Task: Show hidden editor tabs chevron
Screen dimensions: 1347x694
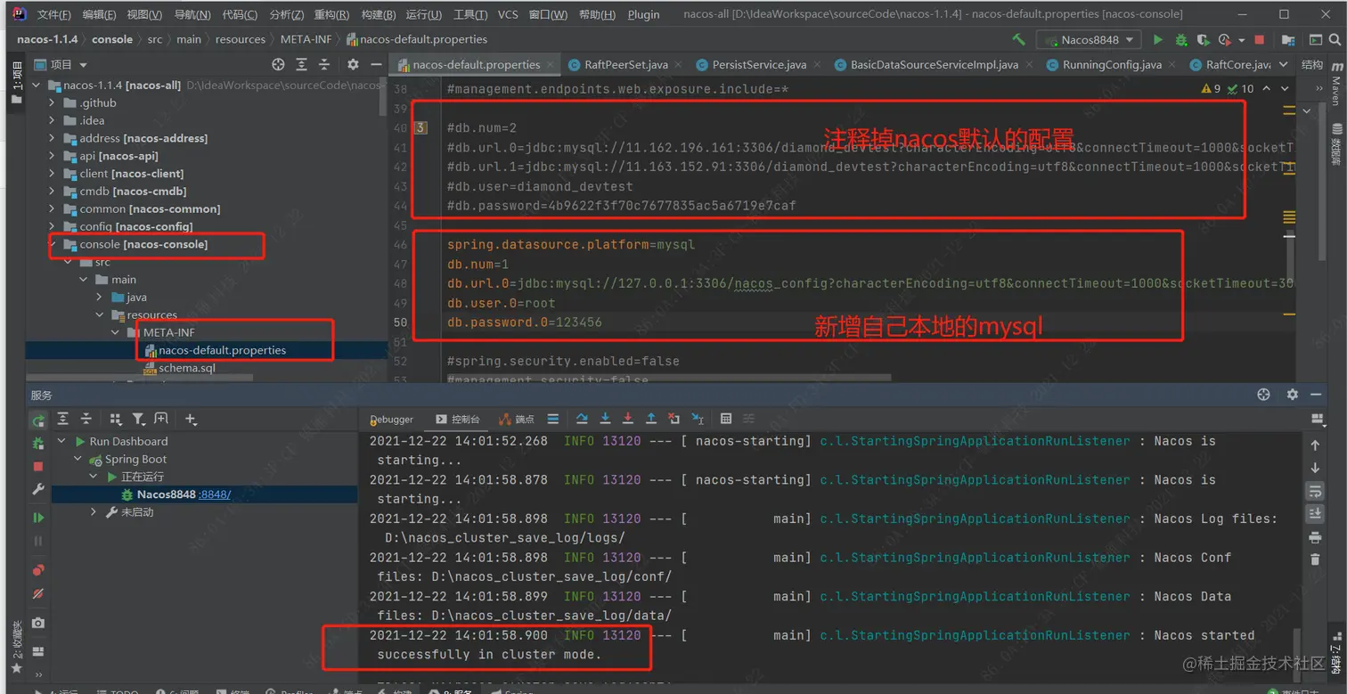Action: 1284,64
